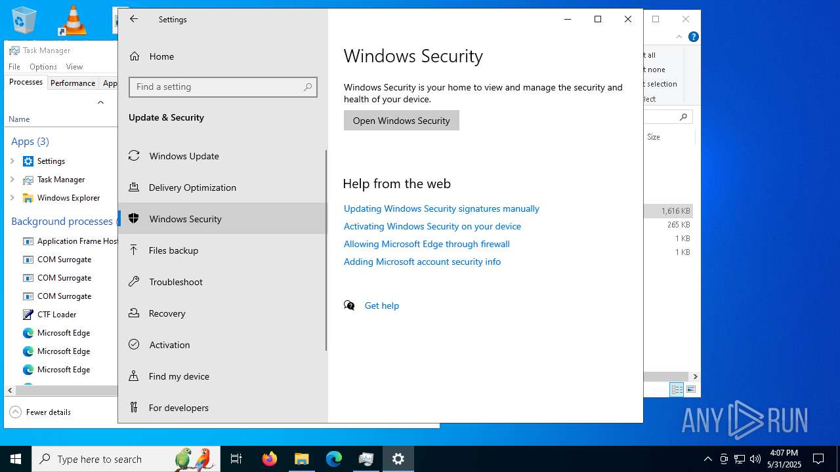
Task: Open Task View from the taskbar
Action: tap(236, 459)
